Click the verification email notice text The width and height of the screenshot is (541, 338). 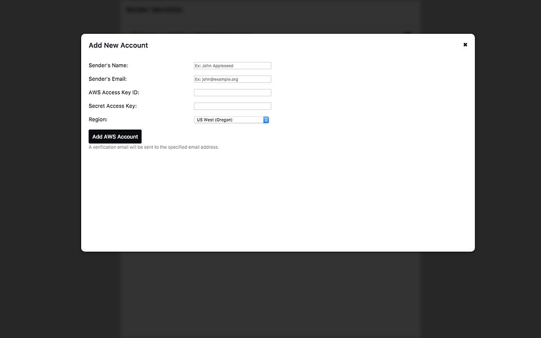click(x=153, y=147)
